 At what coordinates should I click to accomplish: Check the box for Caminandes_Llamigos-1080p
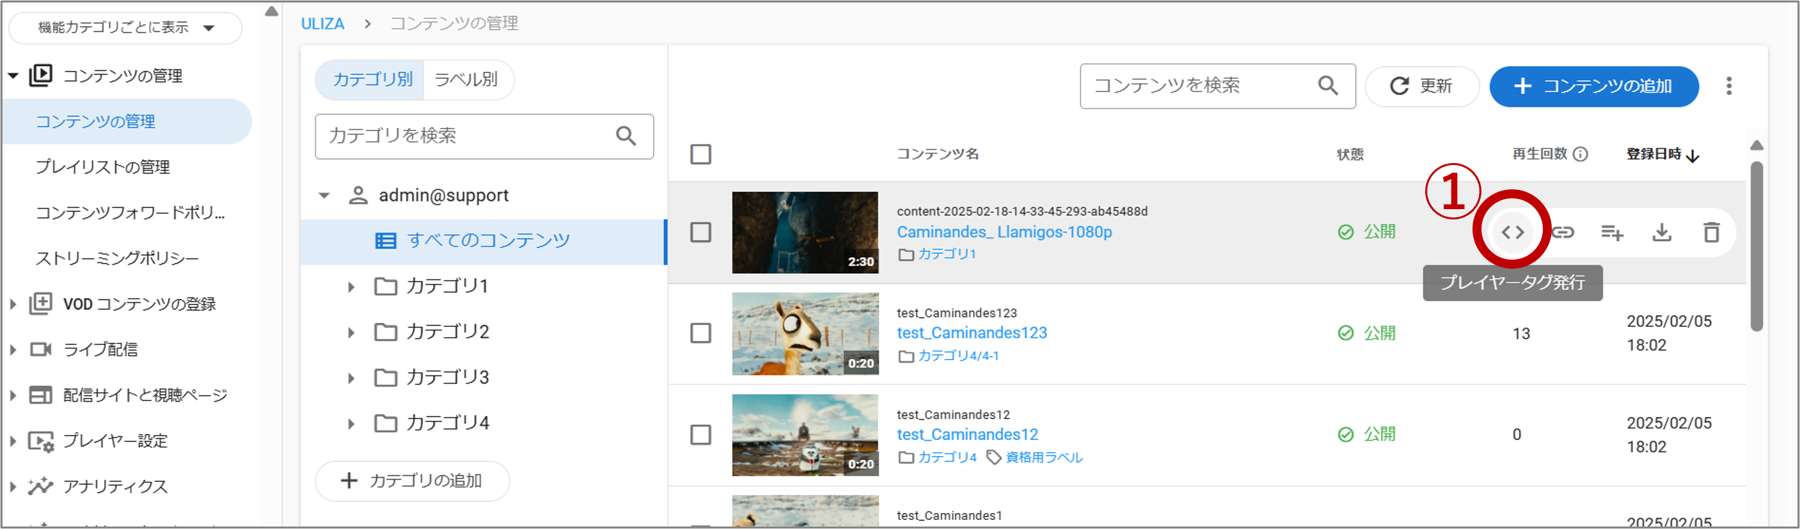point(700,232)
